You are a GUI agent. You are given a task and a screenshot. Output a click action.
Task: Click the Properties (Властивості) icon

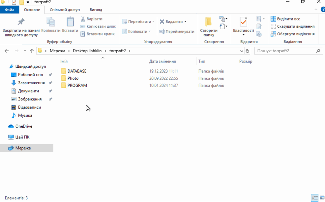(x=243, y=22)
